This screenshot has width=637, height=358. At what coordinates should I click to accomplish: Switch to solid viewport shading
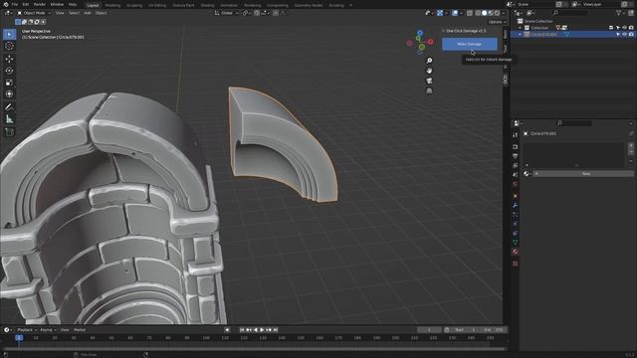[x=485, y=13]
